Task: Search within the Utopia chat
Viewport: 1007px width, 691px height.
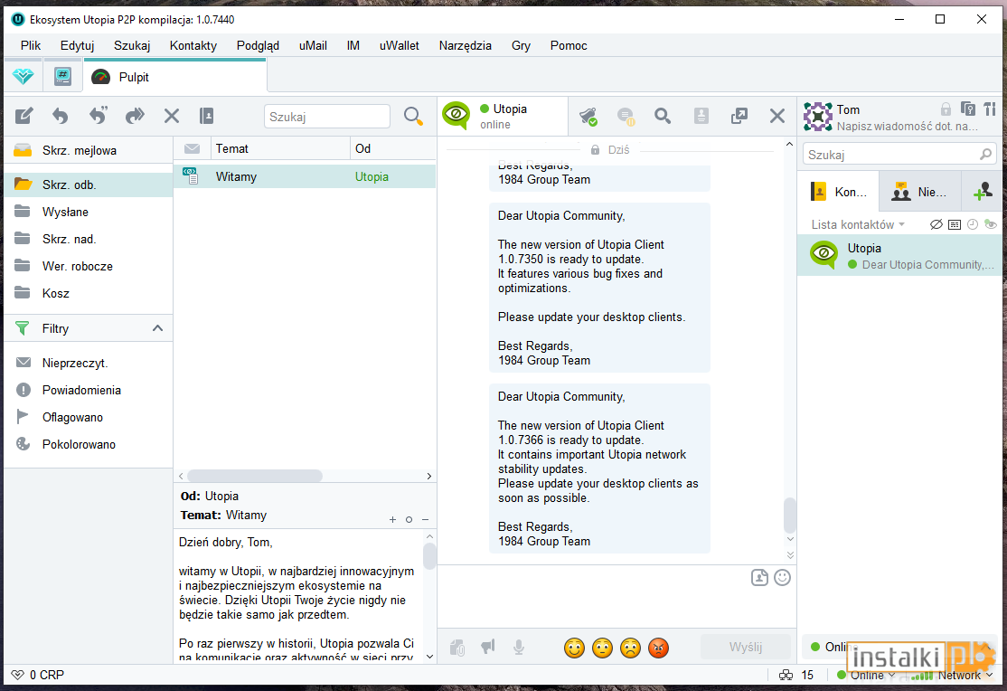Action: 663,116
